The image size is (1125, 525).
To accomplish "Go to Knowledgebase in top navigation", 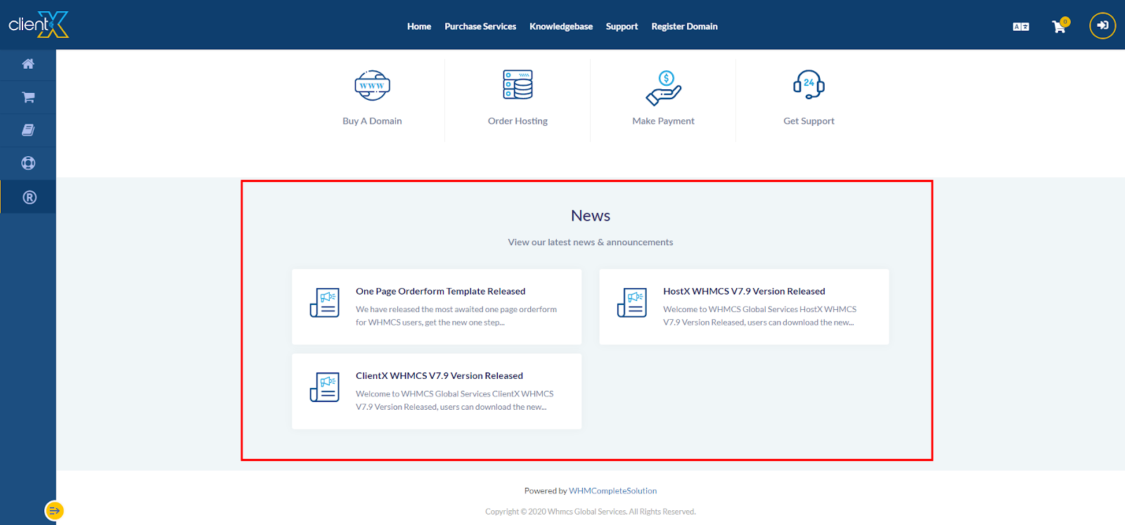I will tap(561, 27).
